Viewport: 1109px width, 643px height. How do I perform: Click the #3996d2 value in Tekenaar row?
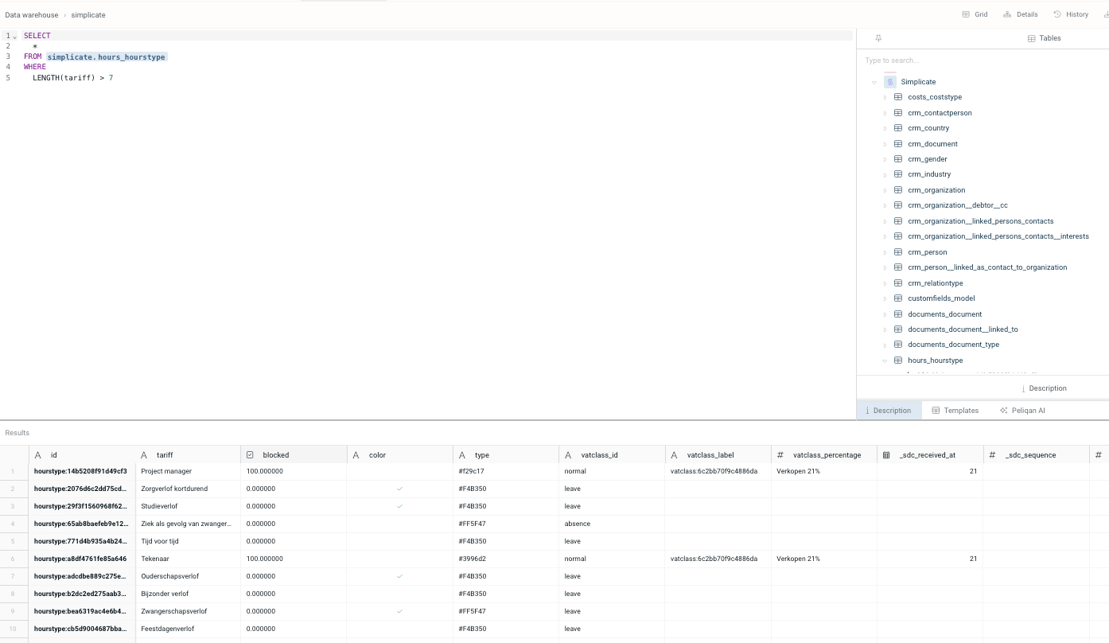click(x=472, y=559)
